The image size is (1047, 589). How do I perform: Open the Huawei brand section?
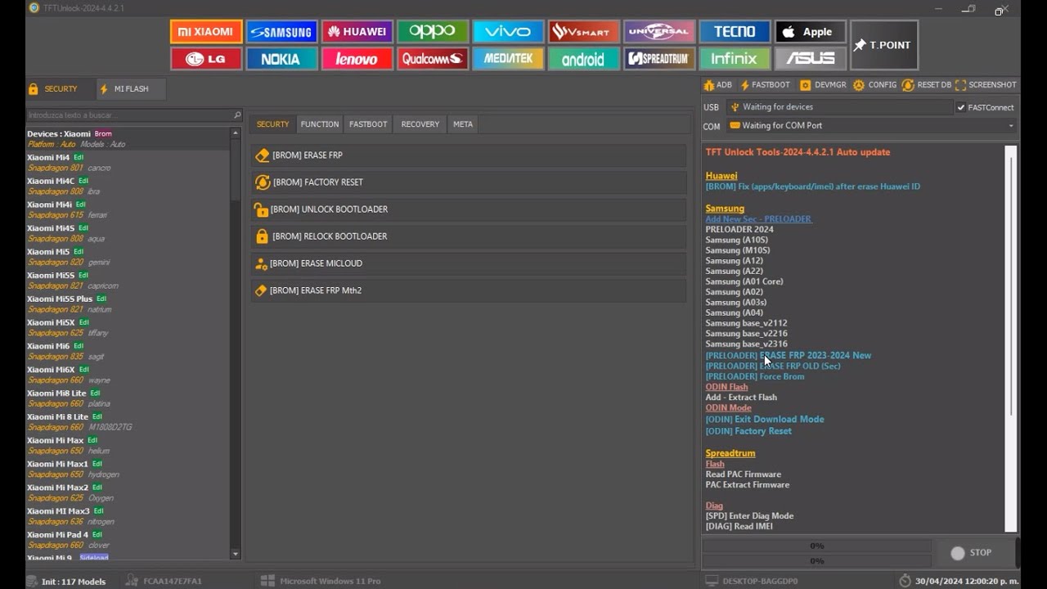pos(357,32)
